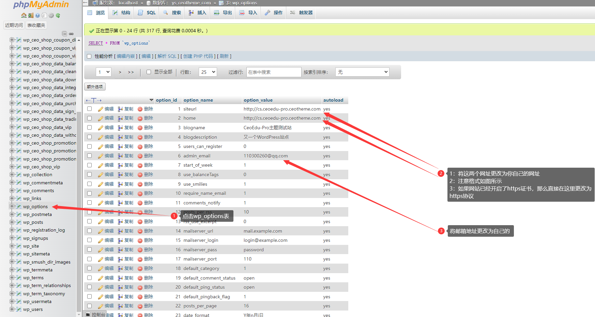Expand the wp_postmeta tree node
The width and height of the screenshot is (595, 317).
12,214
